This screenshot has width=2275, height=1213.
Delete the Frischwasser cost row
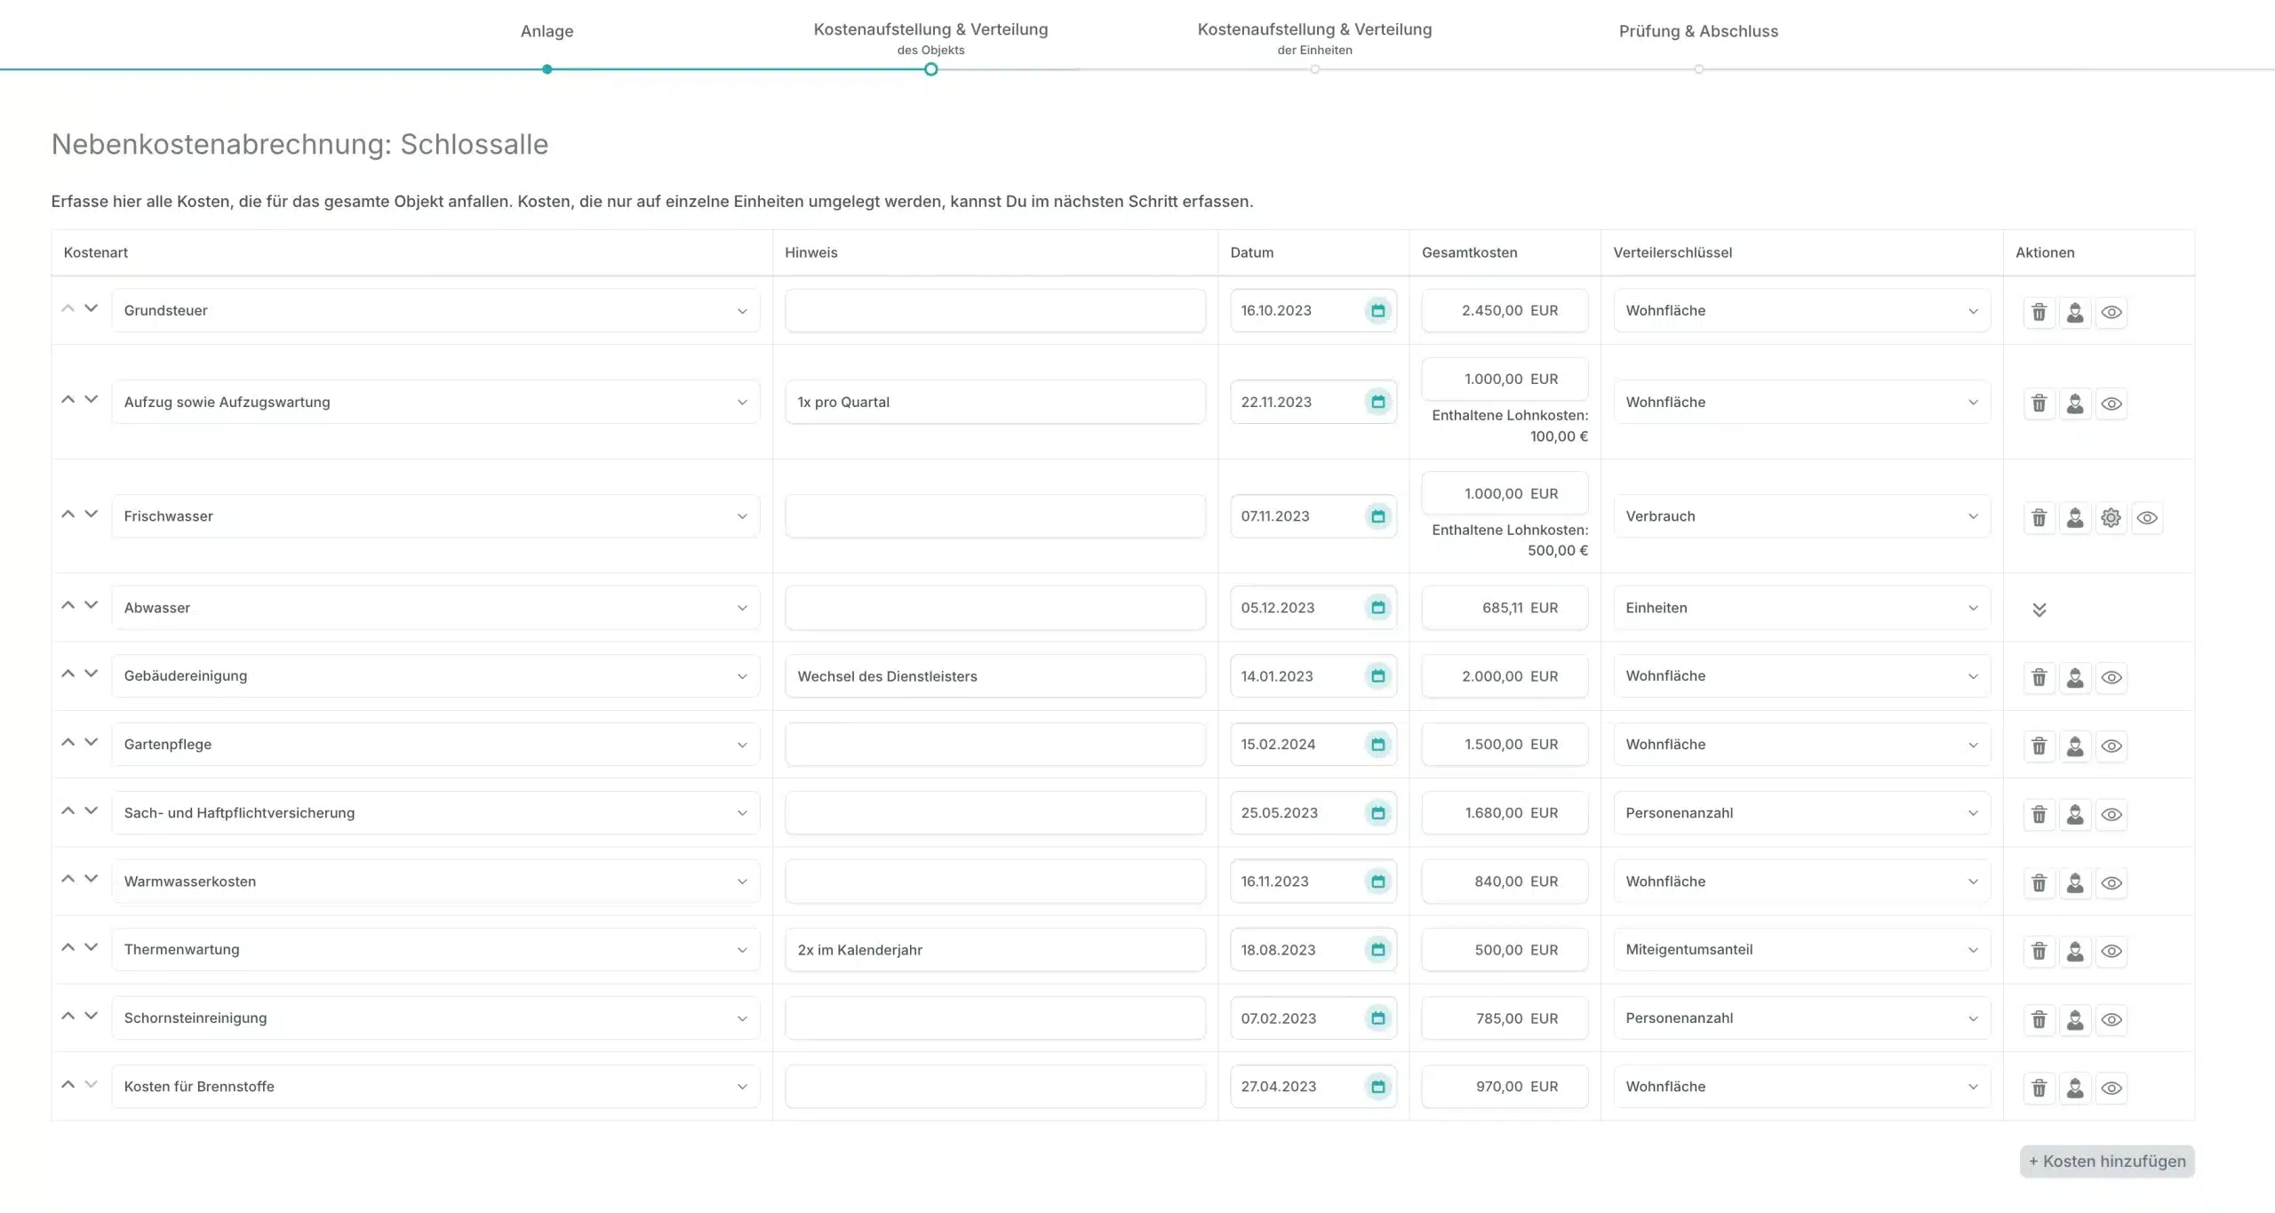click(x=2040, y=517)
